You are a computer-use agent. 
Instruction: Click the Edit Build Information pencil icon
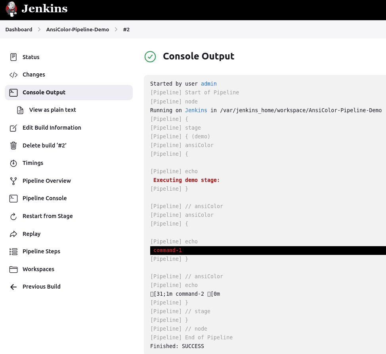click(13, 128)
